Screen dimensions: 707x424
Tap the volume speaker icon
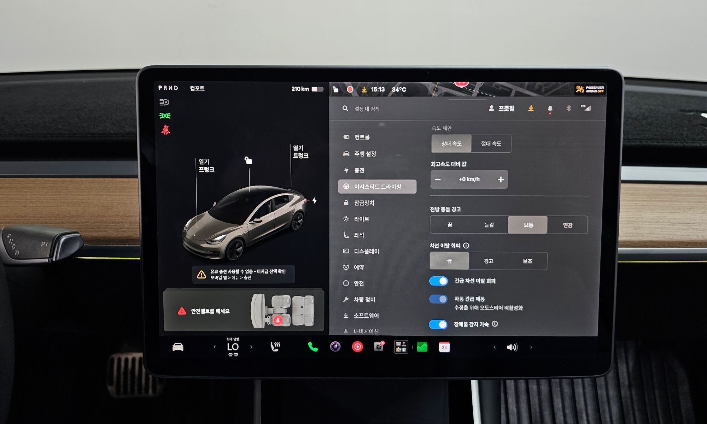pos(512,347)
